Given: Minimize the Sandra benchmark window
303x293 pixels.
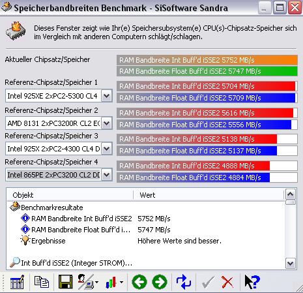Looking at the screenshot, I should coord(265,8).
